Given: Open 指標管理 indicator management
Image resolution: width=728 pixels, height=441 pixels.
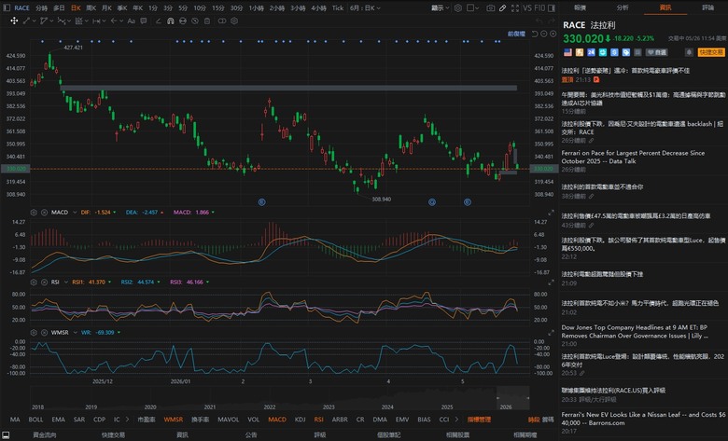Looking at the screenshot, I should click(479, 420).
